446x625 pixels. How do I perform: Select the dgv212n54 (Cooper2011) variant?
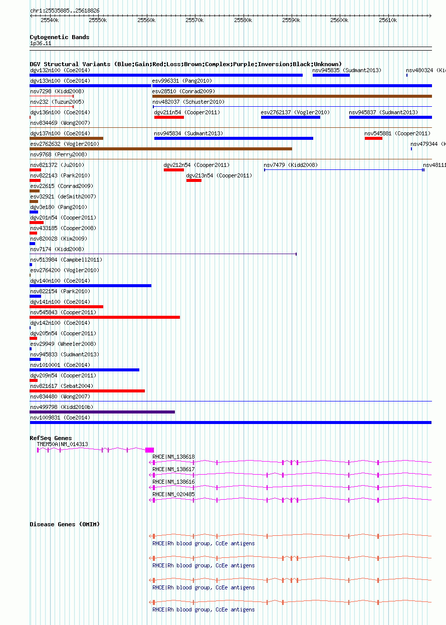tap(174, 170)
